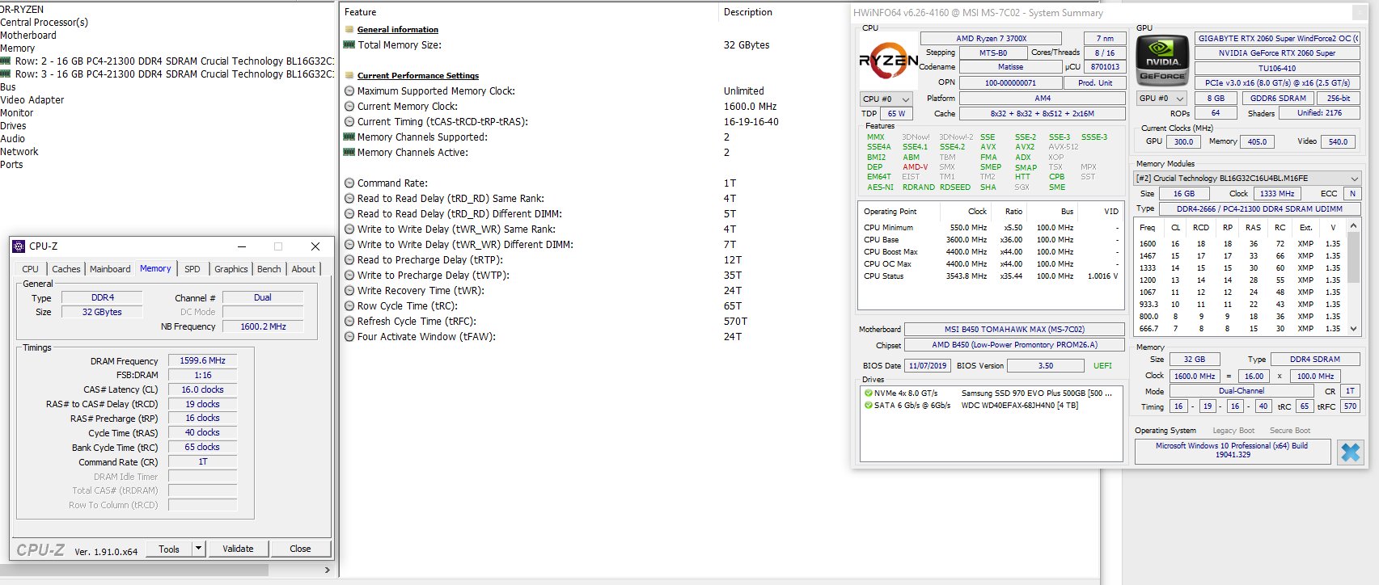Screen dimensions: 1379x585
Task: Switch to the Mainboard tab in CPU-Z
Action: [x=110, y=269]
